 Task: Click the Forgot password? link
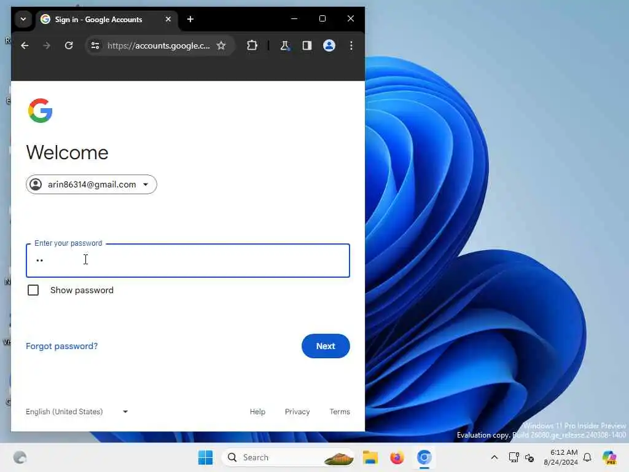tap(62, 346)
